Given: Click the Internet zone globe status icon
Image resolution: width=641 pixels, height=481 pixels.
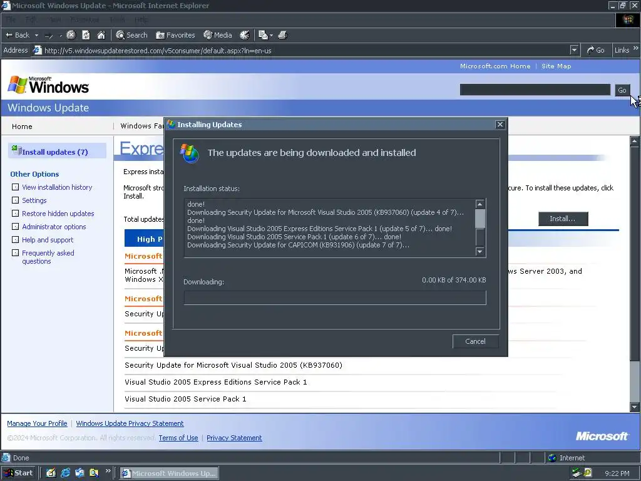Looking at the screenshot, I should click(552, 458).
